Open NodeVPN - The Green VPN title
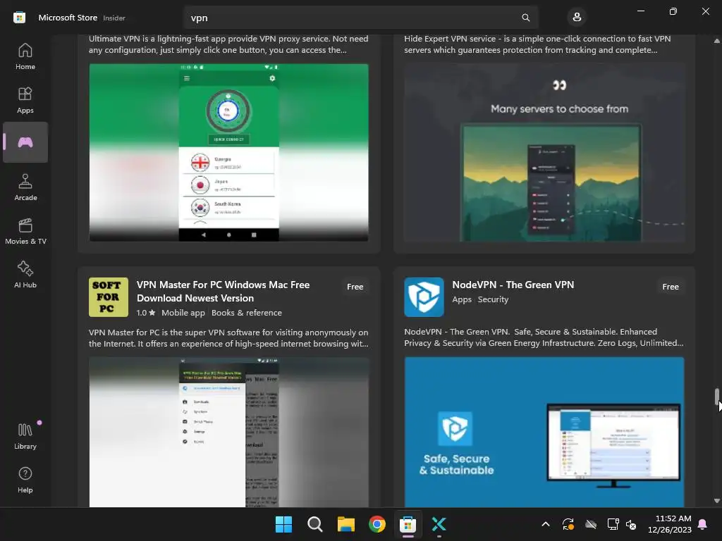 [513, 285]
